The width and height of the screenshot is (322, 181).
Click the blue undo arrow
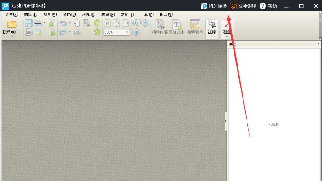(x=63, y=23)
